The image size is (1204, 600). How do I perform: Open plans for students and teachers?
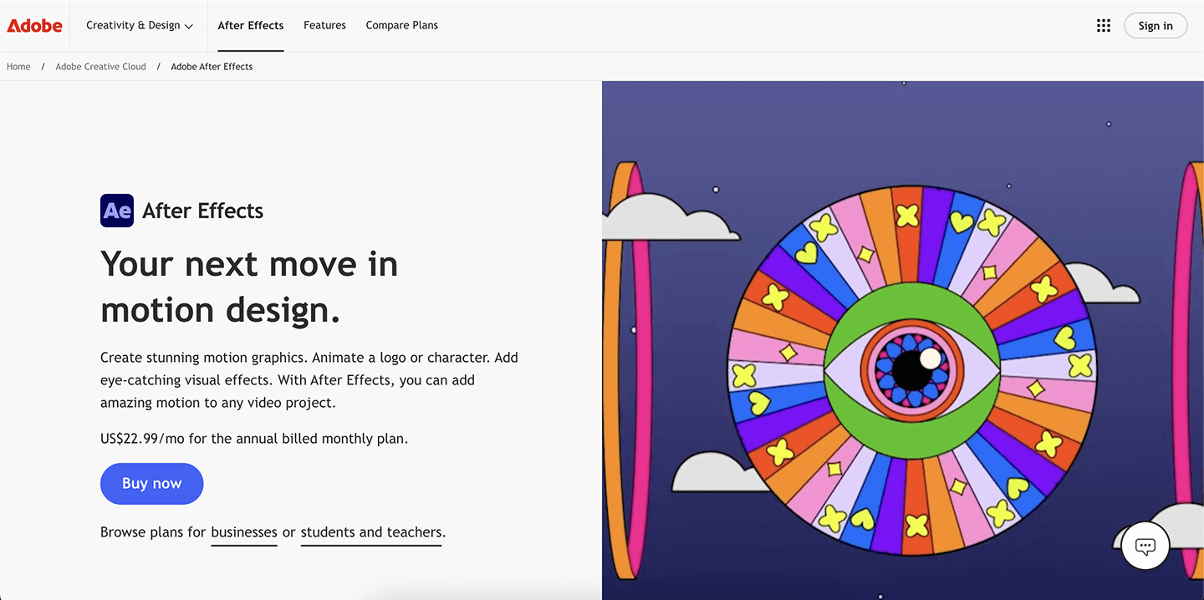coord(371,531)
